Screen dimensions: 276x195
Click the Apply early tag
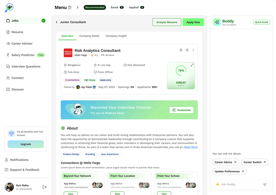point(105,80)
